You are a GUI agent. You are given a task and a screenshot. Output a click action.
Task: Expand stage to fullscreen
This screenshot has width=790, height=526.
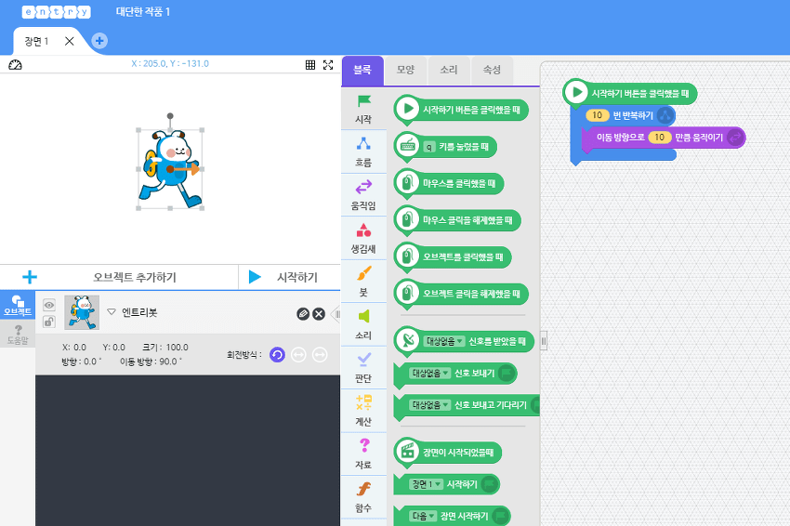point(328,64)
